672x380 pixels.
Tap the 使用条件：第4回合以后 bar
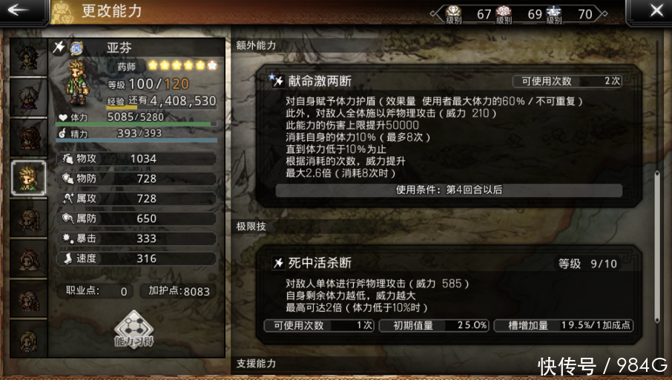pos(449,190)
